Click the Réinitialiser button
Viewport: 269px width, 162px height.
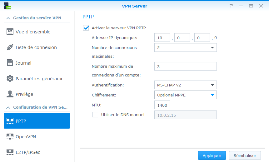point(245,155)
